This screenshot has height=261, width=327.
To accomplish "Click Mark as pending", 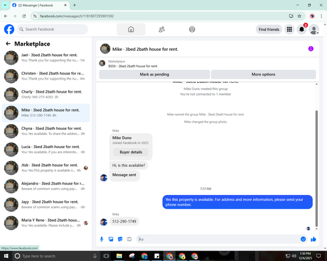I will (154, 74).
